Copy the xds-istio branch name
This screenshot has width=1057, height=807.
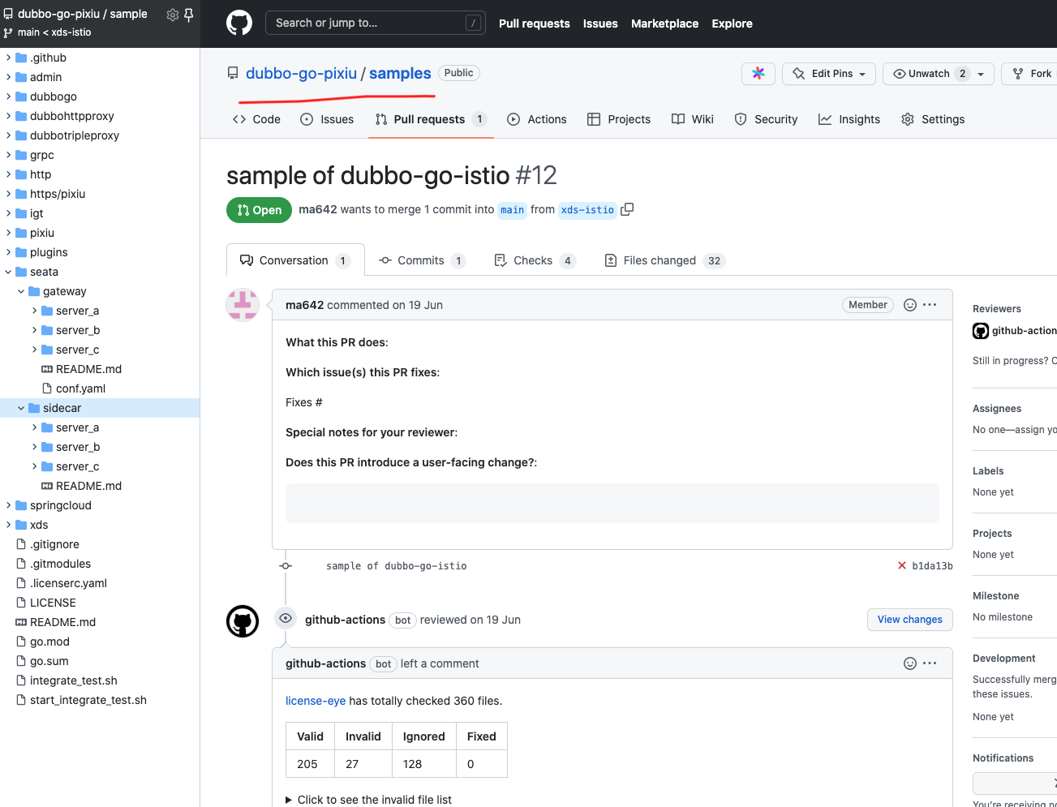(627, 209)
